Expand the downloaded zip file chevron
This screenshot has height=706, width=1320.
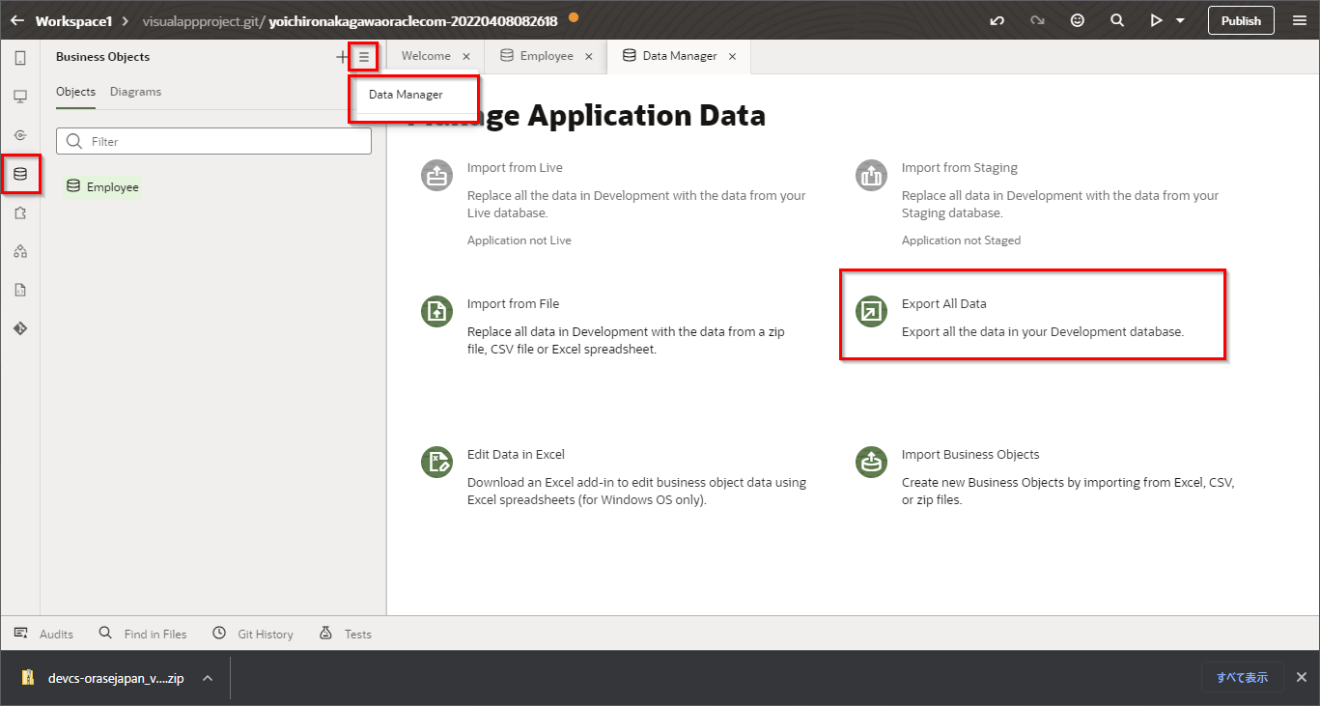point(208,678)
